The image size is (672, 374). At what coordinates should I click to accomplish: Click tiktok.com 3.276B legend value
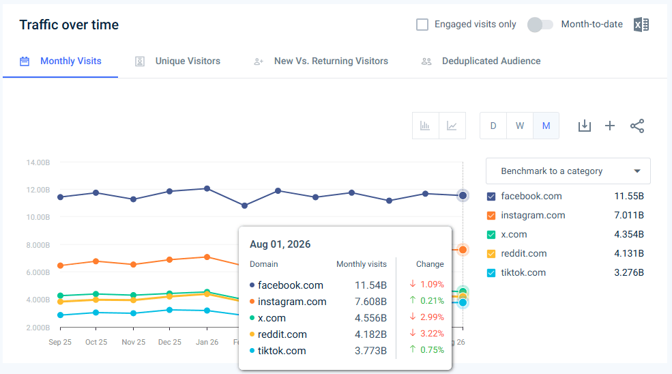coord(629,273)
